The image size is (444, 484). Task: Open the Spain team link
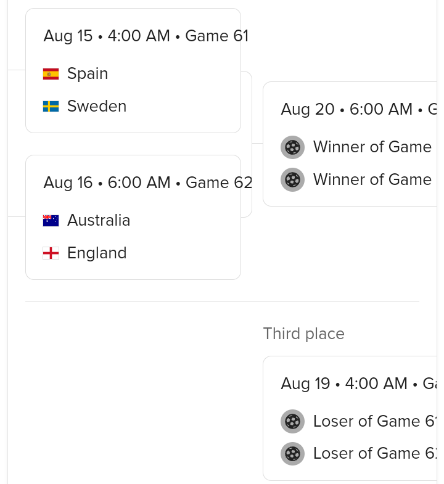pyautogui.click(x=88, y=74)
